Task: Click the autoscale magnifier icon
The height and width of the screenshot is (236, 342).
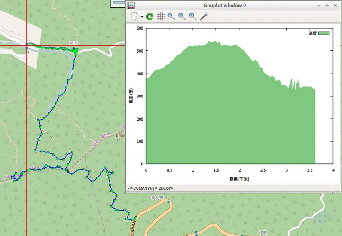Action: coord(193,17)
